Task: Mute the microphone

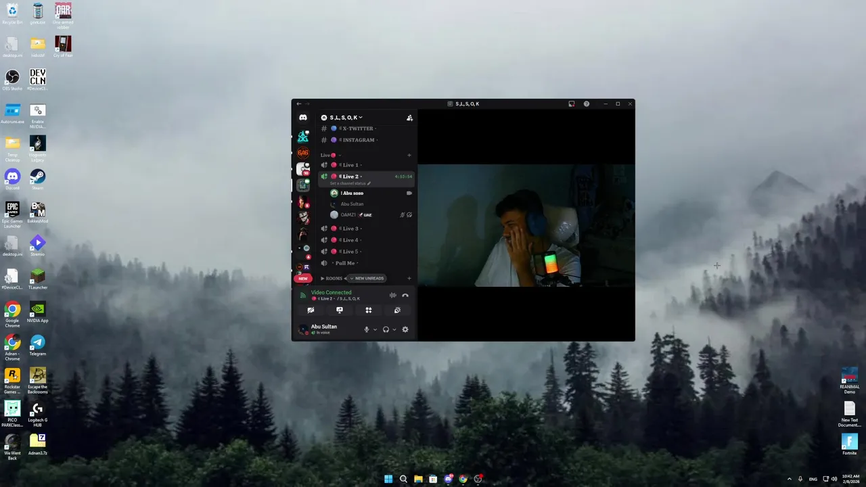Action: [367, 329]
